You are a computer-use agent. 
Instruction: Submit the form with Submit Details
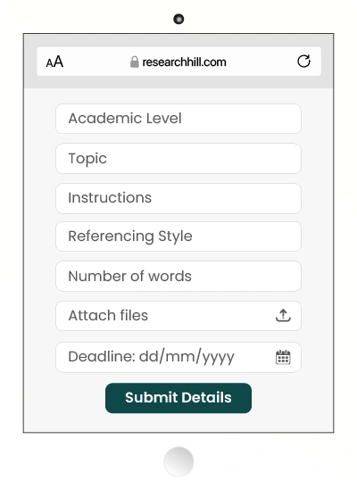[x=178, y=398]
